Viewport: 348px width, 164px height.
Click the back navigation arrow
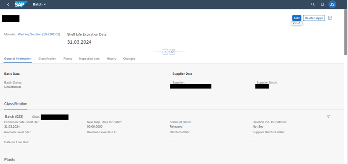coord(8,5)
